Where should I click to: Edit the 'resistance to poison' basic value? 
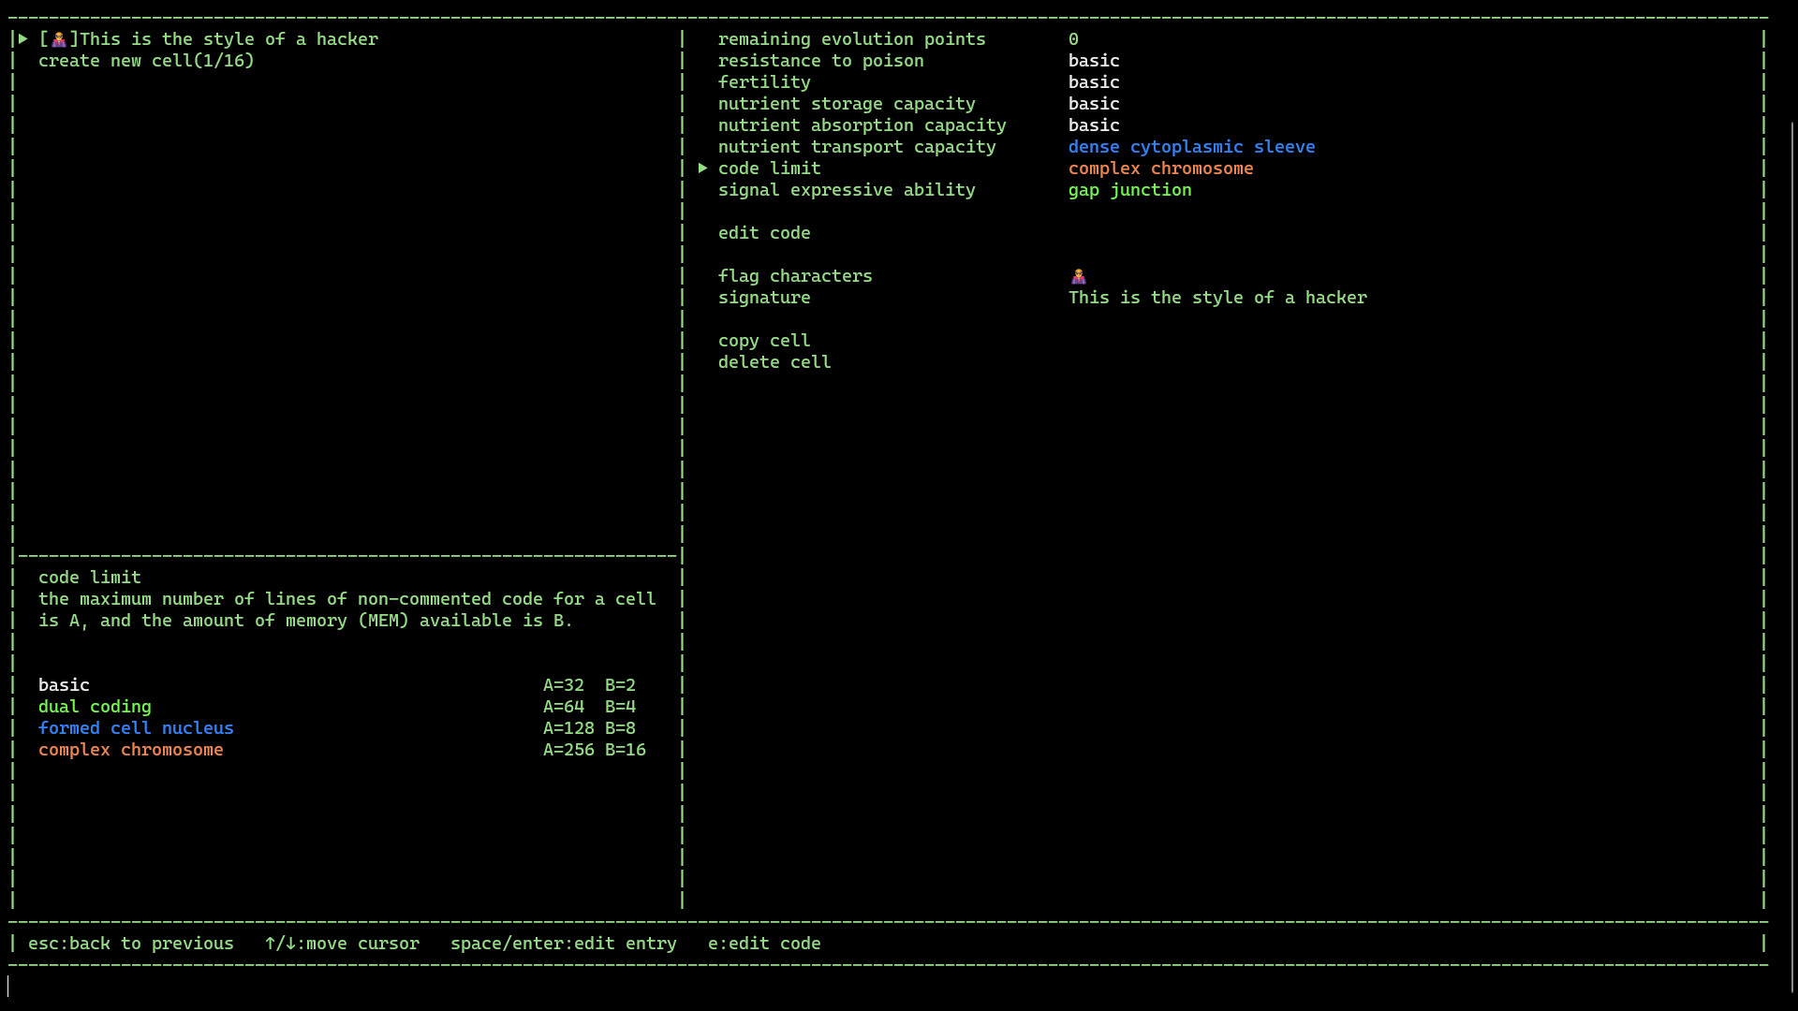point(1093,61)
